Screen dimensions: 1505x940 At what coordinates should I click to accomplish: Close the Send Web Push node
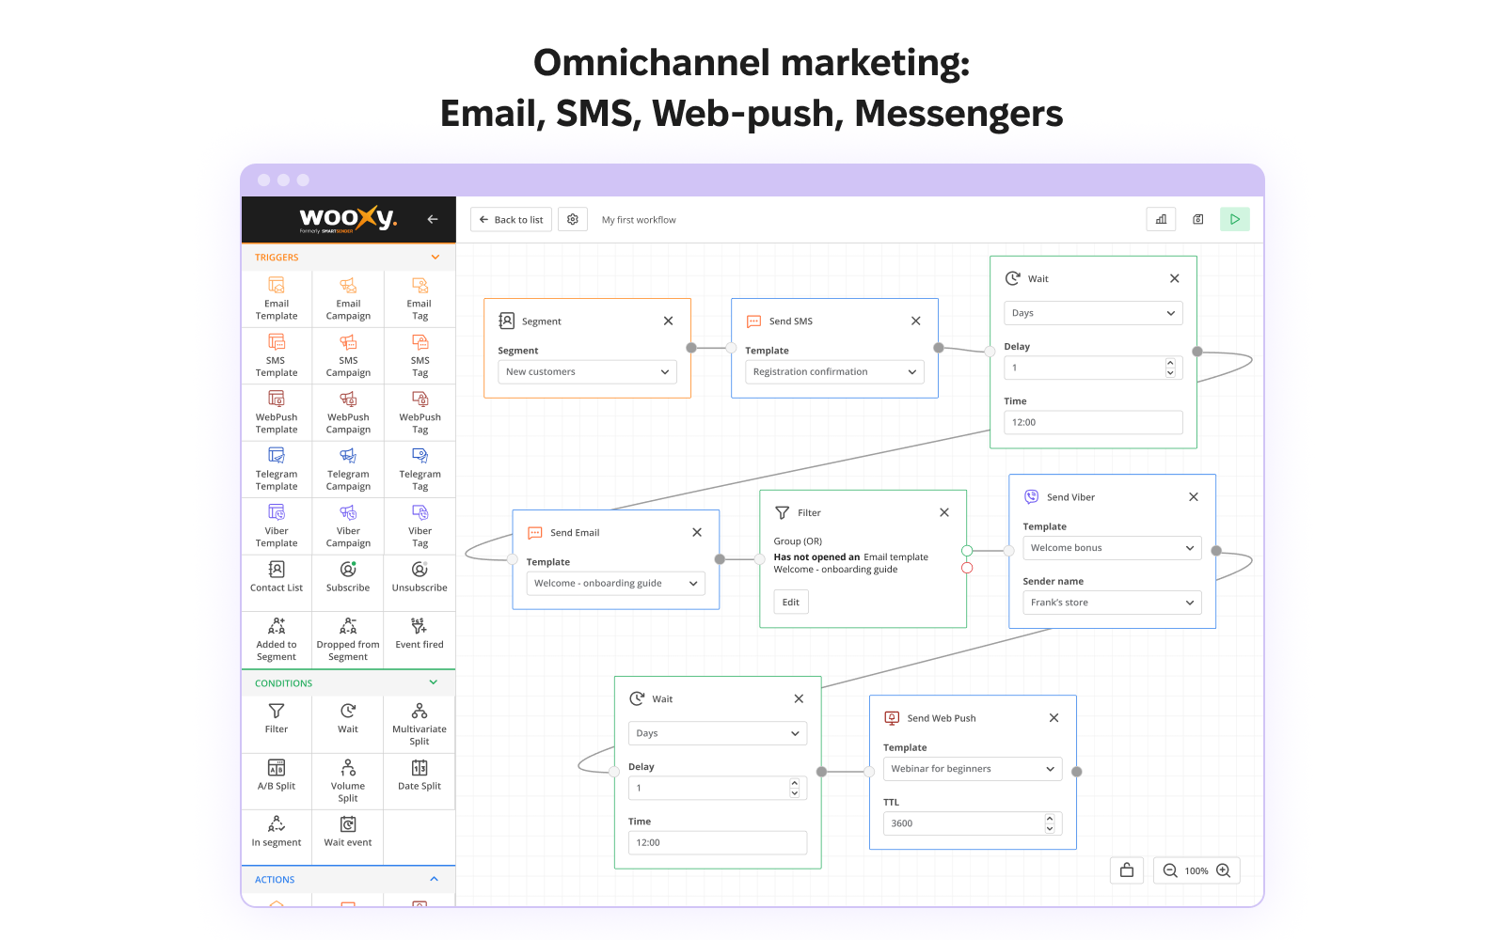(1054, 718)
